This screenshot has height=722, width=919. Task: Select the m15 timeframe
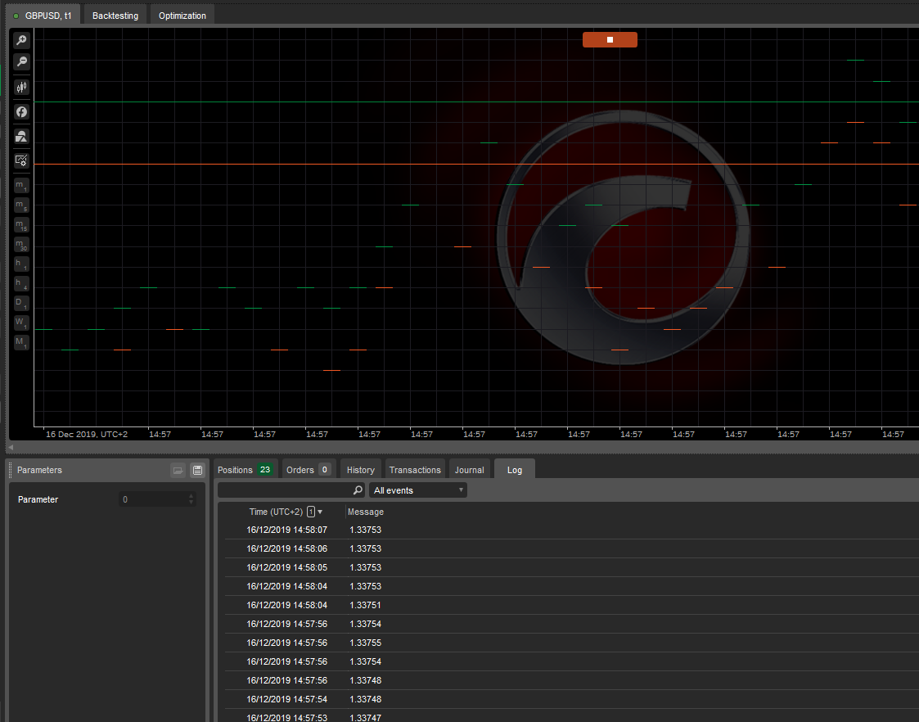pyautogui.click(x=21, y=225)
